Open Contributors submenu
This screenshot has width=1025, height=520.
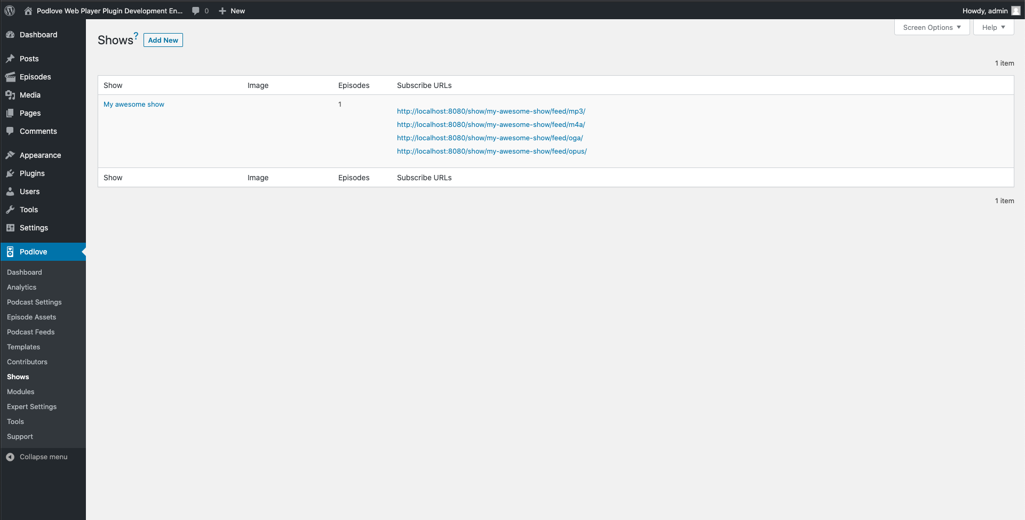tap(27, 362)
